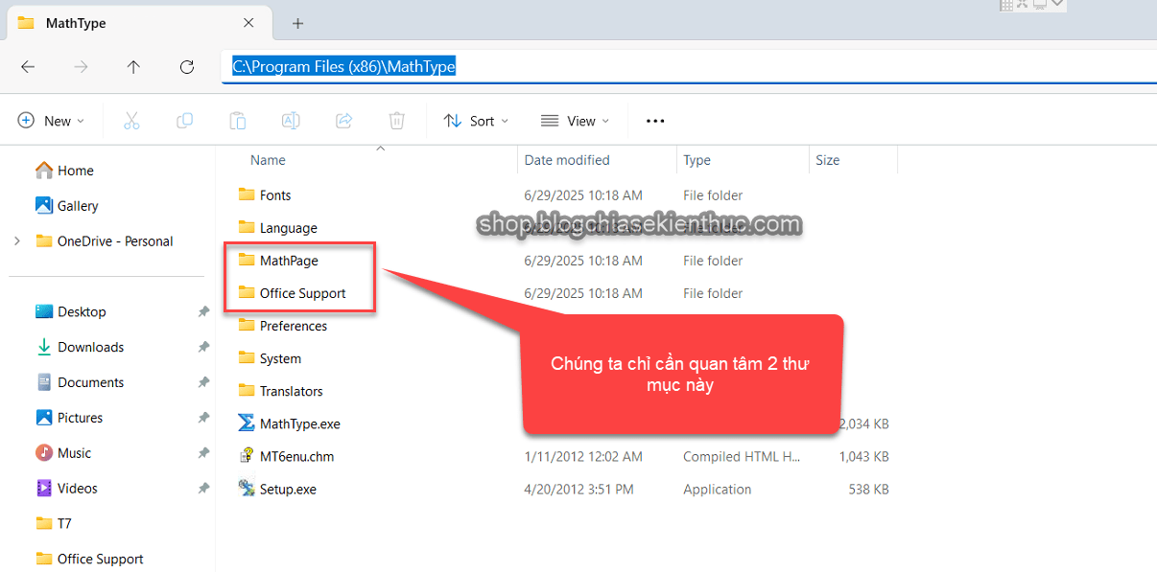
Task: Open a new tab with plus button
Action: tap(297, 23)
